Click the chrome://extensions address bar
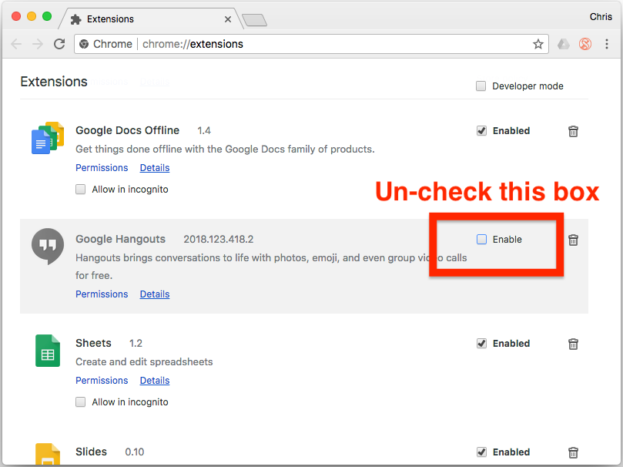 click(311, 44)
